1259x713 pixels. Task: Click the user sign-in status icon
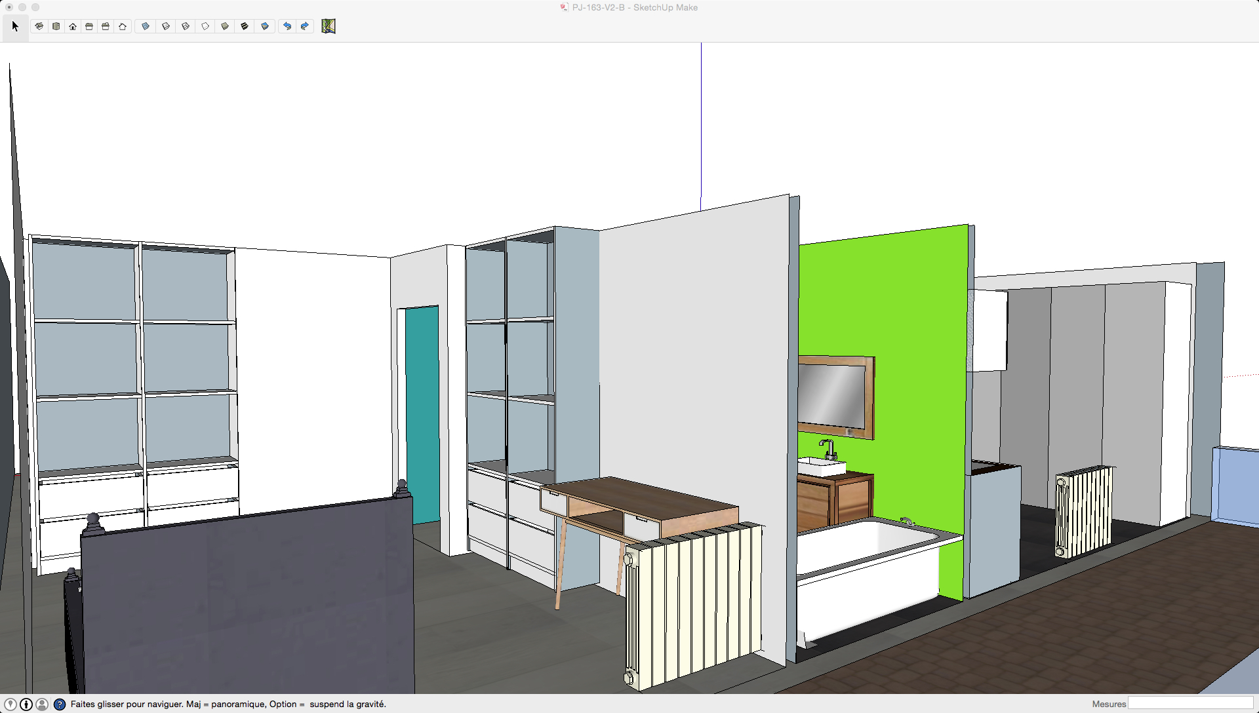click(42, 704)
